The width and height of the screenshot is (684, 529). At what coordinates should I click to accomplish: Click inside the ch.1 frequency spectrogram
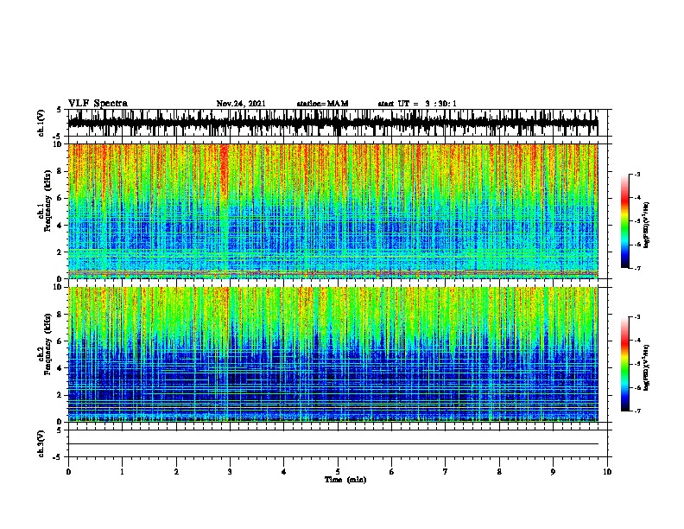tap(332, 211)
